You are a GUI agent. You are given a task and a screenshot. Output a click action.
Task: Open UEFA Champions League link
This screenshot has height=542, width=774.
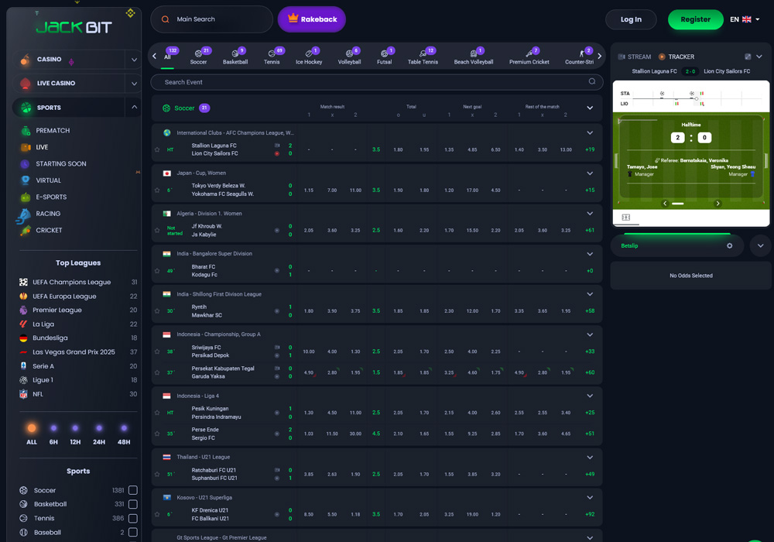click(x=71, y=283)
